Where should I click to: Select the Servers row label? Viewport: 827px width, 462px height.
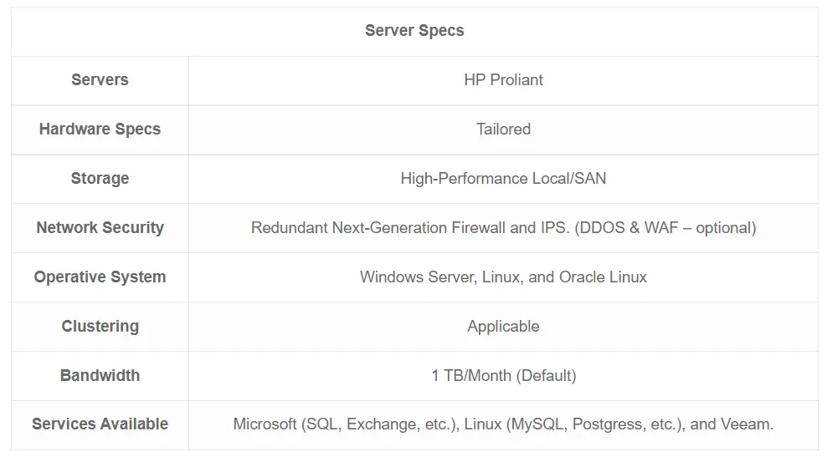(100, 80)
